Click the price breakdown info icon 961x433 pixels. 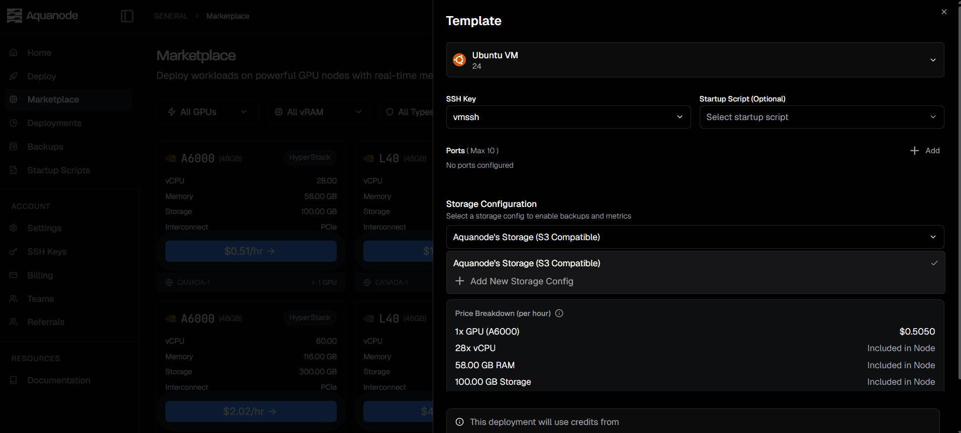[559, 313]
